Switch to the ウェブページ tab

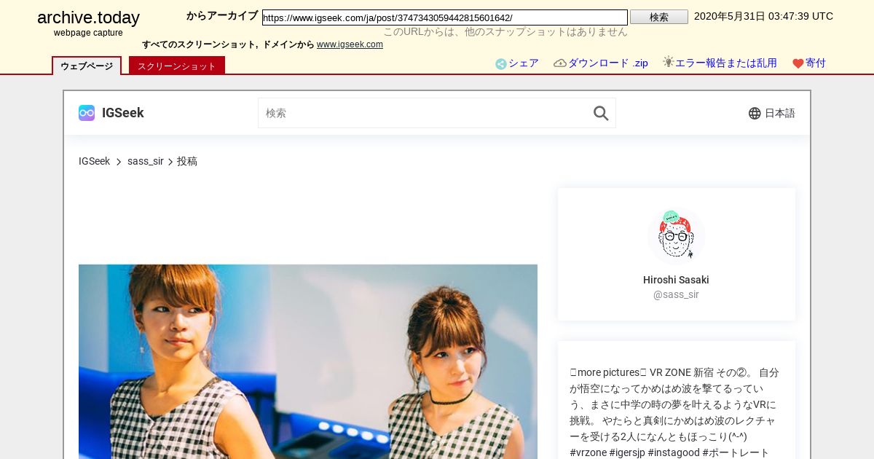(87, 66)
